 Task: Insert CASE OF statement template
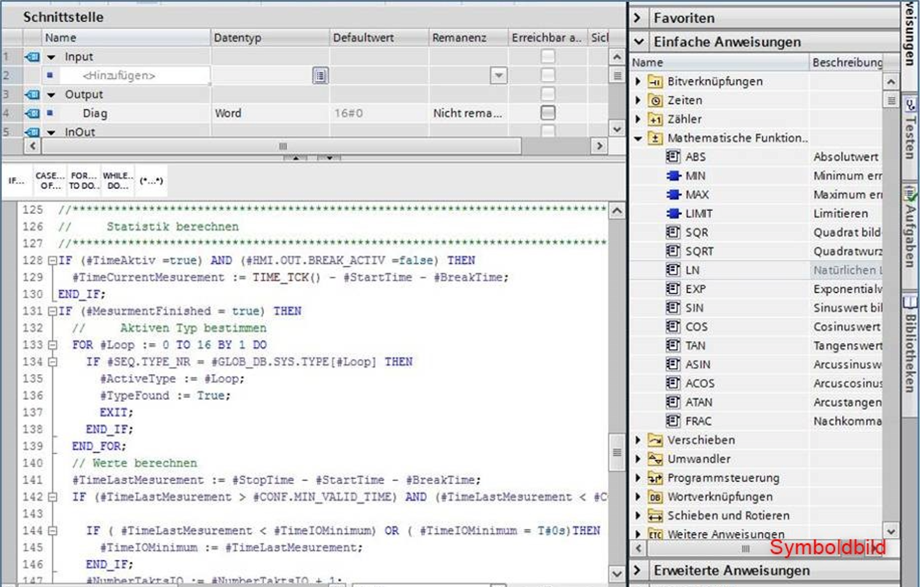pos(50,181)
